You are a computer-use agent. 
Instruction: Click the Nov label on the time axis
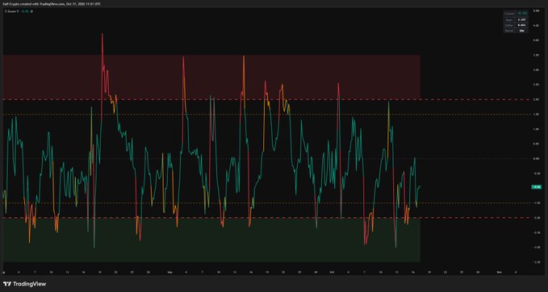[x=500, y=272]
